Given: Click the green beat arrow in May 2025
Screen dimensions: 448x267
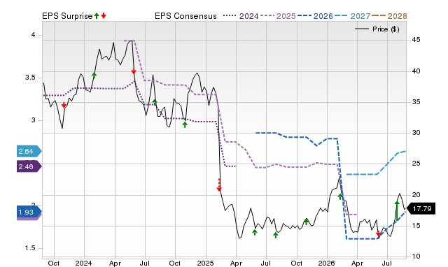Looking at the screenshot, I should click(x=255, y=232).
